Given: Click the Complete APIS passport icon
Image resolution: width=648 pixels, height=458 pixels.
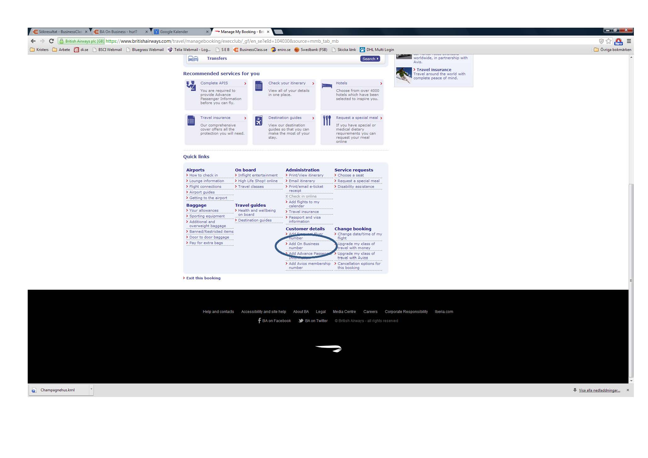Looking at the screenshot, I should (x=191, y=86).
